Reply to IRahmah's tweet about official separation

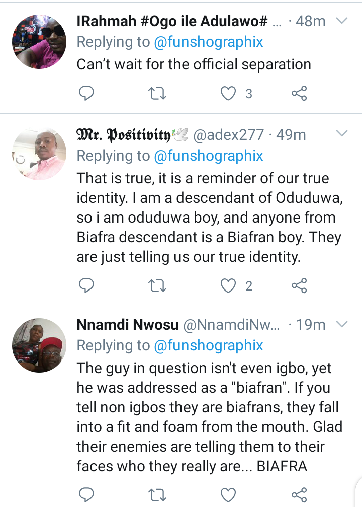point(86,94)
